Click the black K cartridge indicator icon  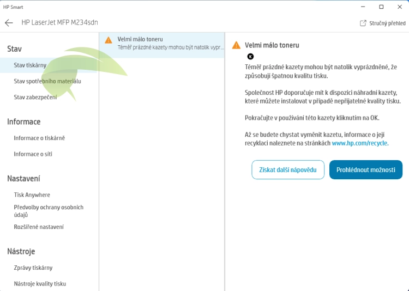[250, 56]
